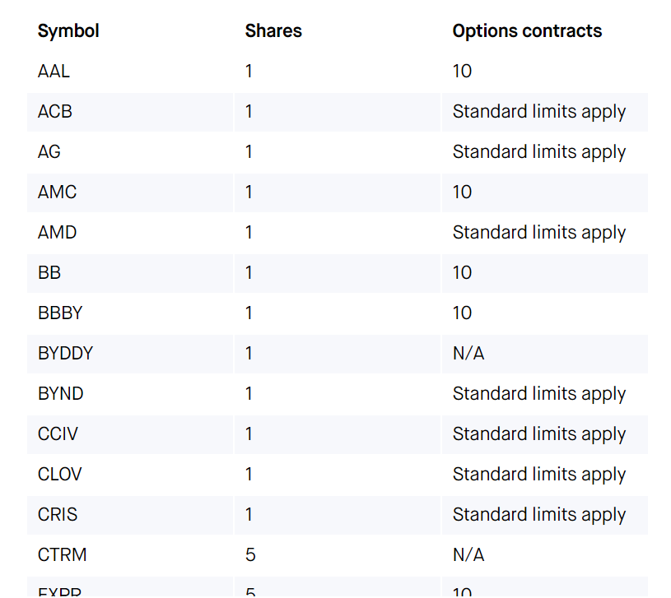Click the CTRM ticker symbol
Screen dimensions: 671x598
click(62, 555)
